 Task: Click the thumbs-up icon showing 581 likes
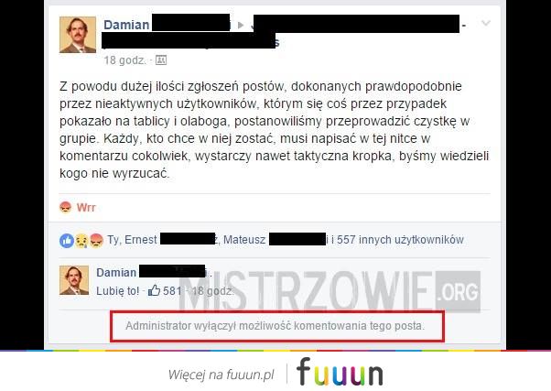pos(154,290)
